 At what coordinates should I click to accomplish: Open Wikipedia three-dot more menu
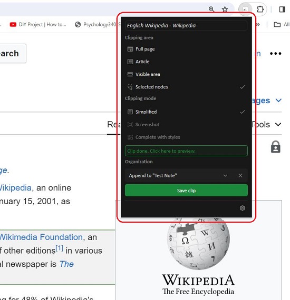coord(275,53)
